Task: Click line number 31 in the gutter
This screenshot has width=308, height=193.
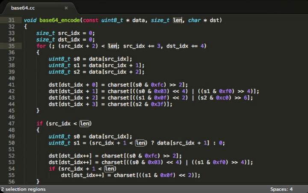Action: [12, 20]
